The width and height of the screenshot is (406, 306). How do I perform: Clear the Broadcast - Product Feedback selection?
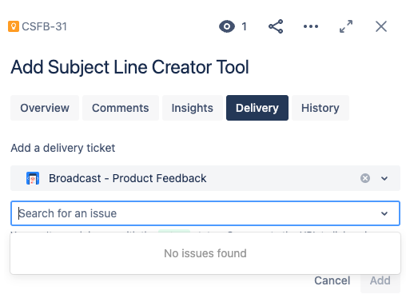(x=365, y=178)
